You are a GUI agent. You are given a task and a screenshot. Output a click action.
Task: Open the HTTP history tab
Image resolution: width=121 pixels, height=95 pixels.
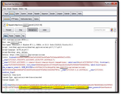tap(15, 19)
